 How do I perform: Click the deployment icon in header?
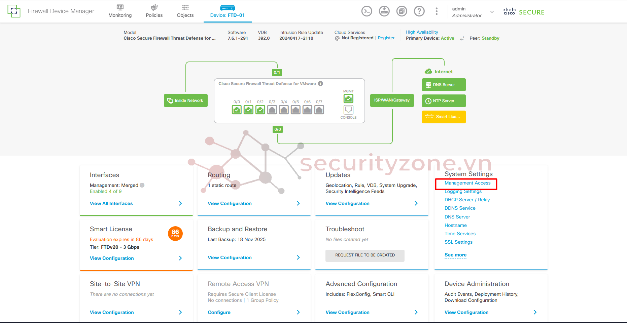tap(384, 11)
